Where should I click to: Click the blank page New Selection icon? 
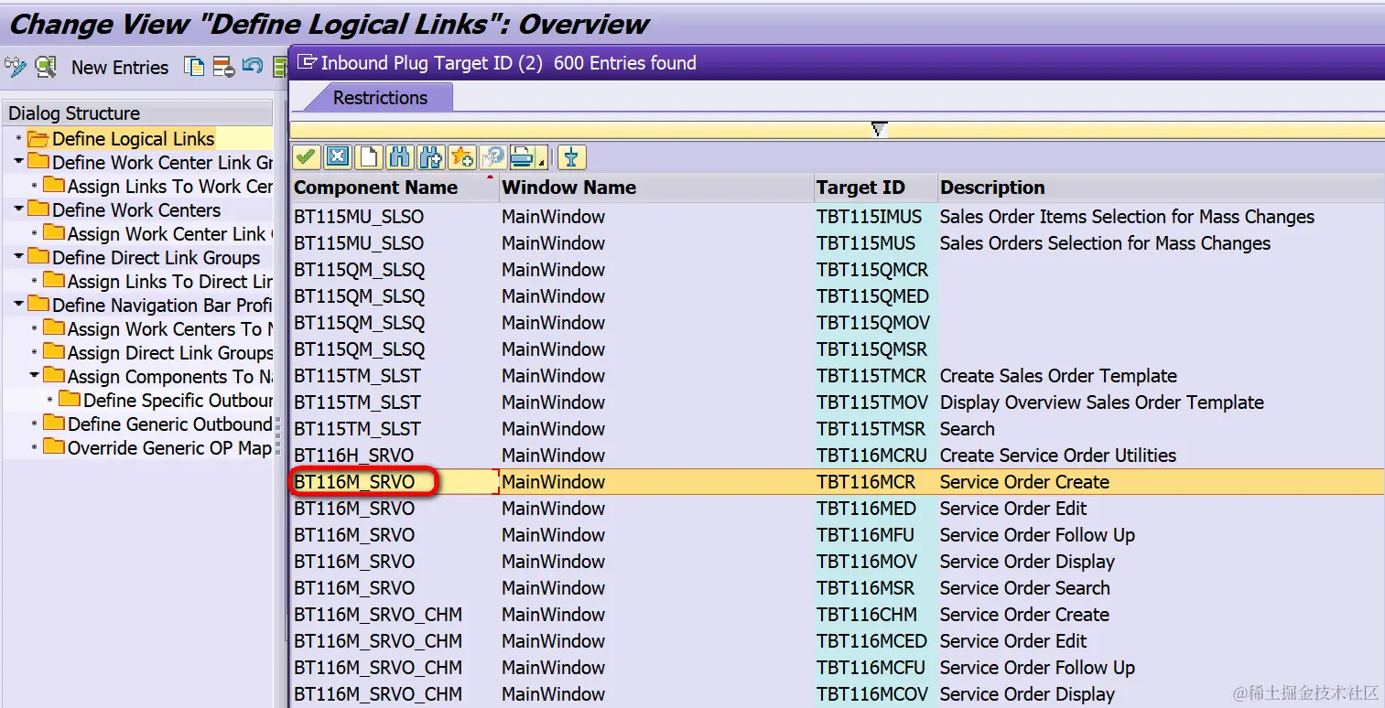pos(368,157)
